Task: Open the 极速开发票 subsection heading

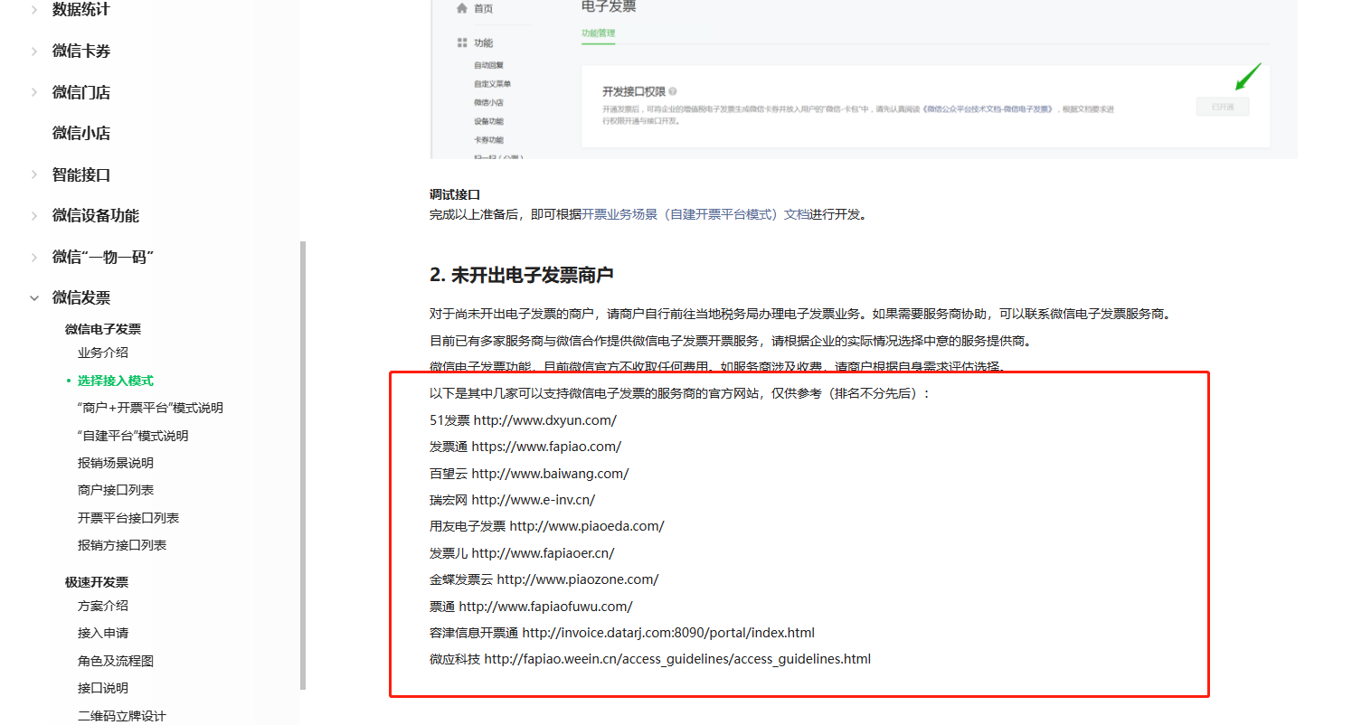Action: [97, 582]
